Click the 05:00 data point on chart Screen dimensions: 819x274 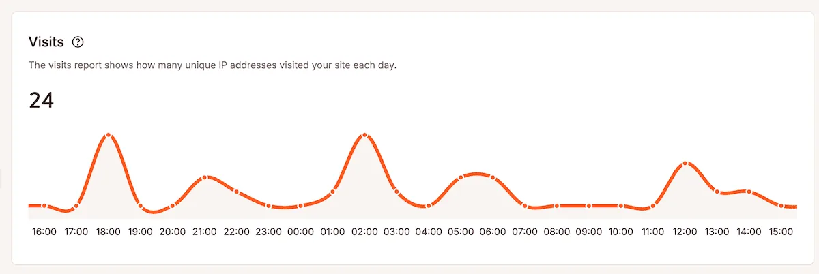pos(461,178)
